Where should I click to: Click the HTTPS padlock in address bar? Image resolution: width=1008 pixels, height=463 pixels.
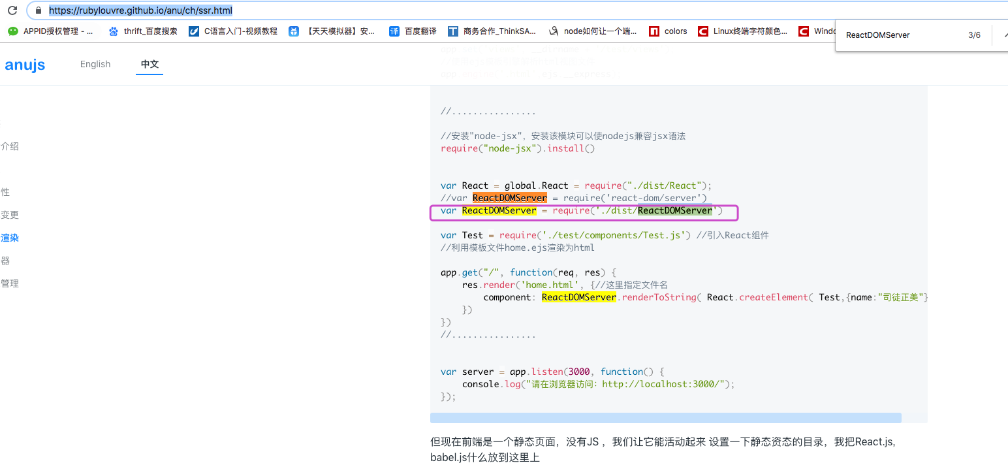[x=38, y=10]
